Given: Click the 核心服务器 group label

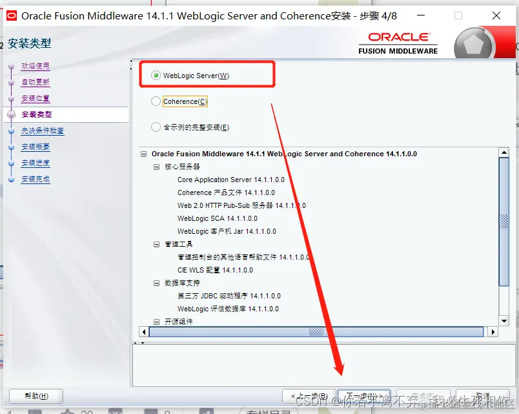Looking at the screenshot, I should pos(183,167).
